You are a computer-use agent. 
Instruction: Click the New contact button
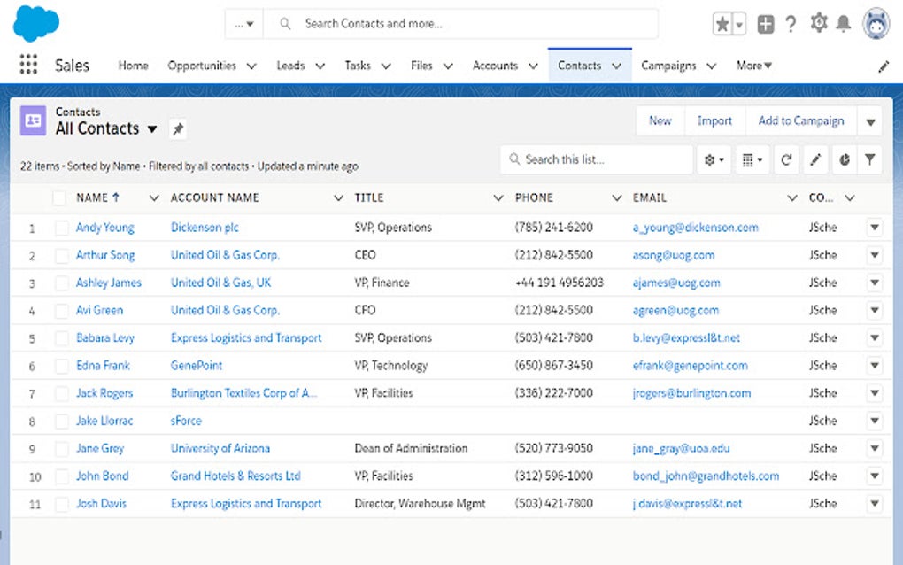660,121
